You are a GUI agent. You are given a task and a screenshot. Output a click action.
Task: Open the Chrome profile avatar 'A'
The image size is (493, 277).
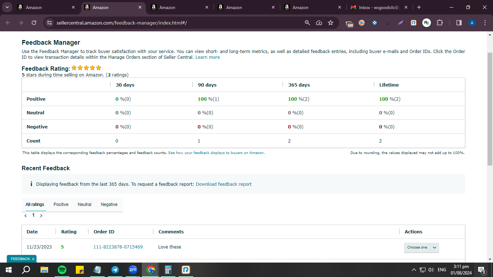[472, 23]
